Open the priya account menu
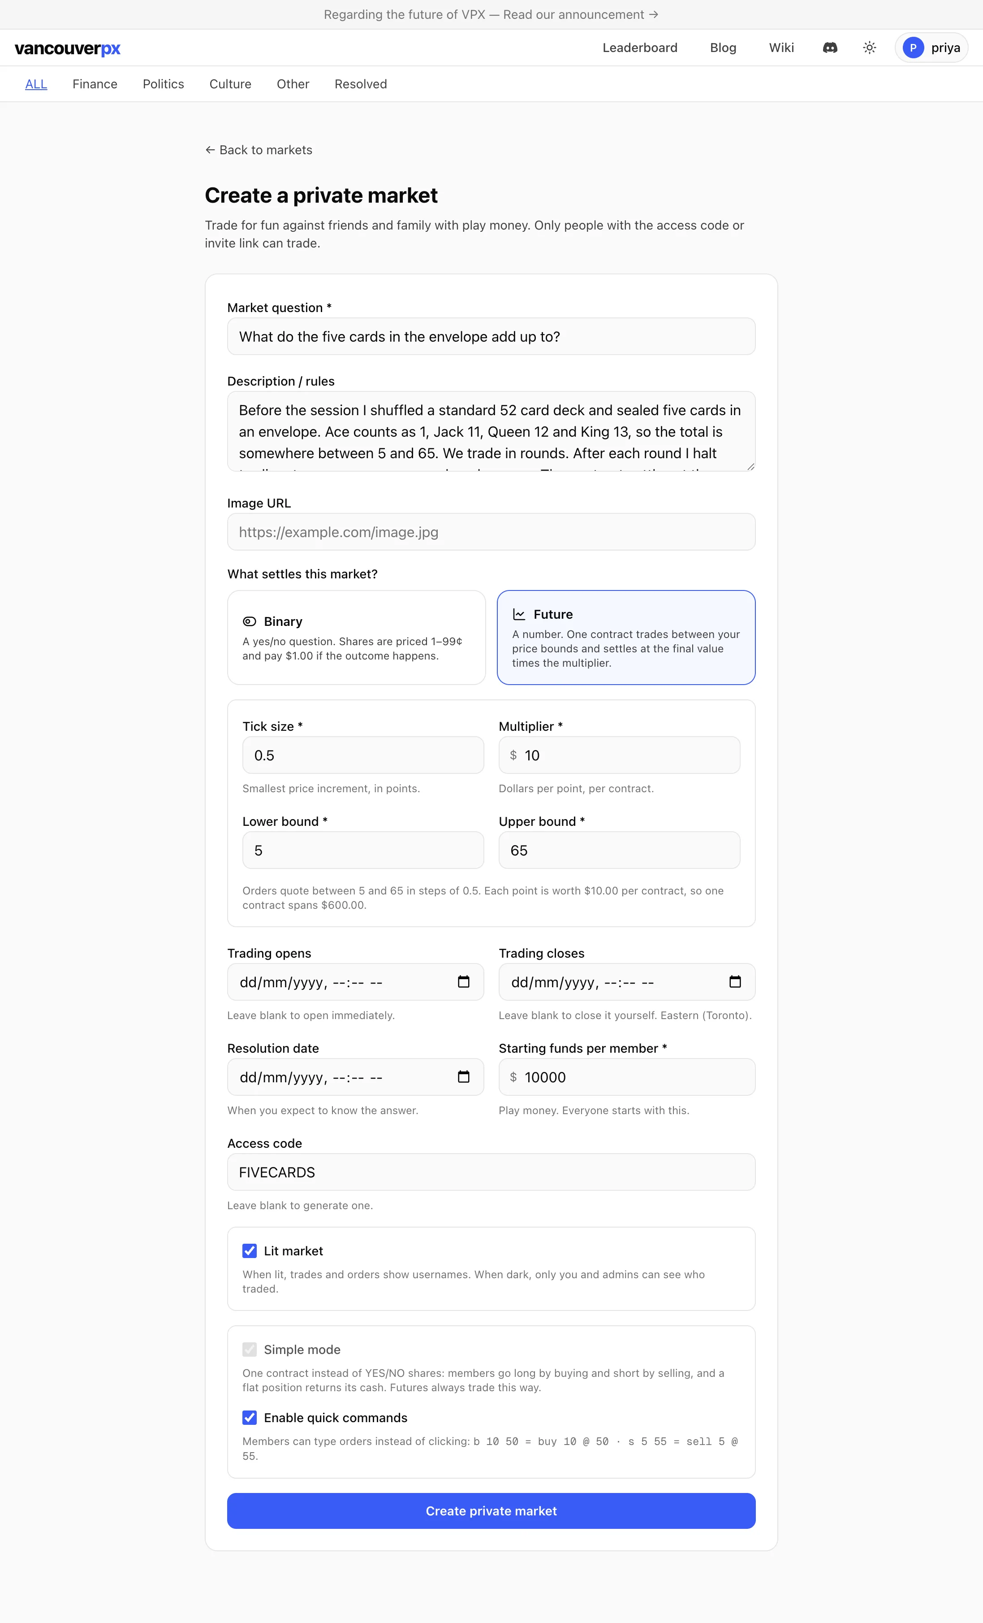Image resolution: width=983 pixels, height=1623 pixels. [931, 48]
